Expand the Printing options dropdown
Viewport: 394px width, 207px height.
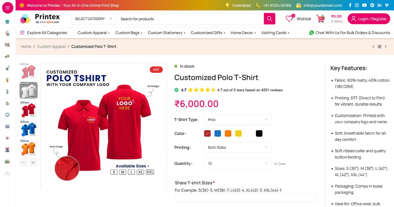(x=238, y=148)
